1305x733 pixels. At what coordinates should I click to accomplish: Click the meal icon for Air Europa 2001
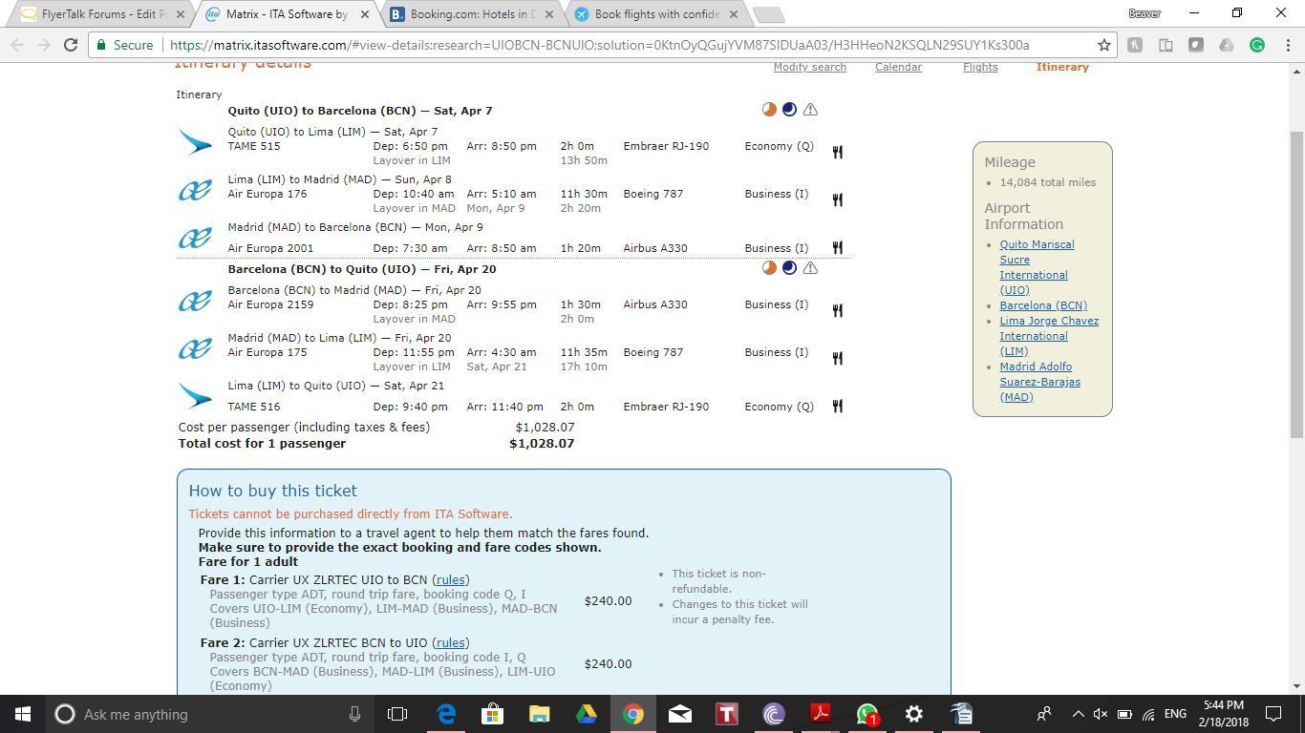click(x=838, y=247)
